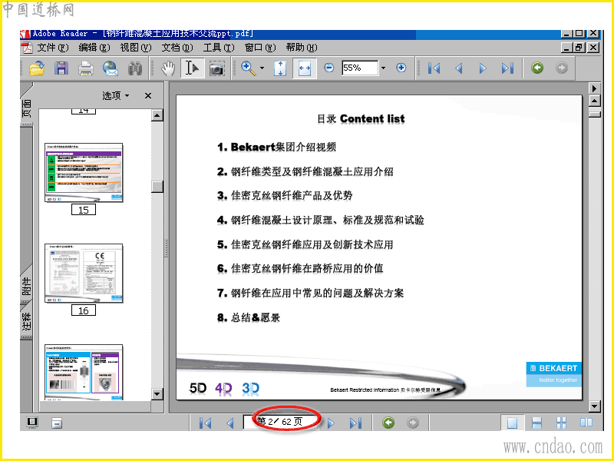Switch to the 注释 comments side tab

click(x=26, y=321)
